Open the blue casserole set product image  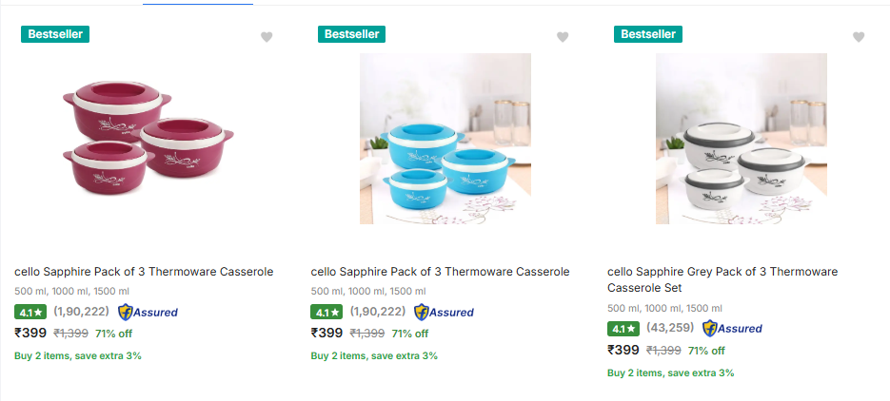pos(445,139)
